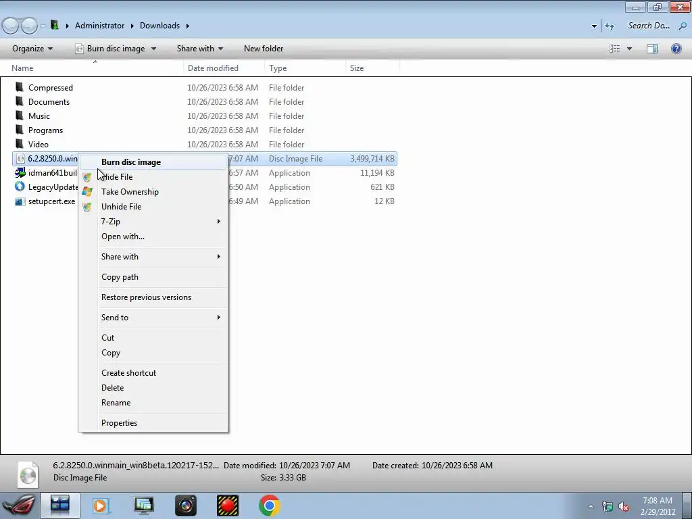Screen dimensions: 692x519
Task: Click Administrator in the address breadcrumb
Action: click(x=100, y=26)
